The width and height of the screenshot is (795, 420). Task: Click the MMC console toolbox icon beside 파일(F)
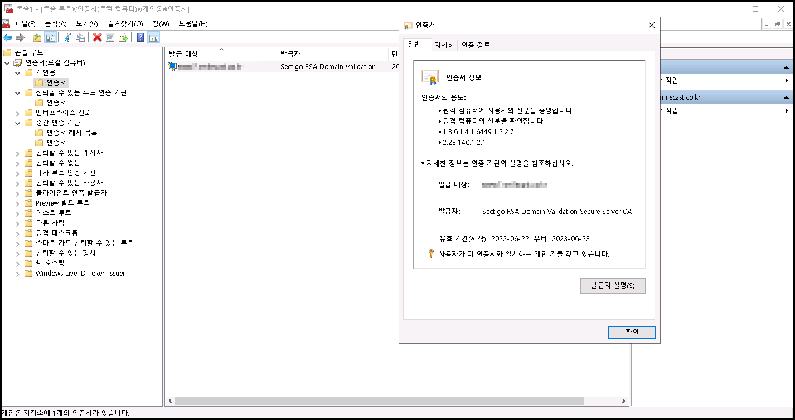(x=6, y=23)
